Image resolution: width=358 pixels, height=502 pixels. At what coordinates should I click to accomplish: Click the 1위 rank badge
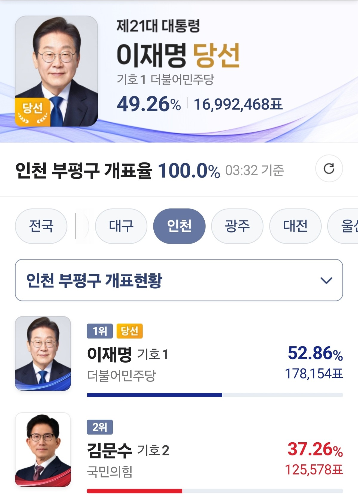click(x=100, y=331)
